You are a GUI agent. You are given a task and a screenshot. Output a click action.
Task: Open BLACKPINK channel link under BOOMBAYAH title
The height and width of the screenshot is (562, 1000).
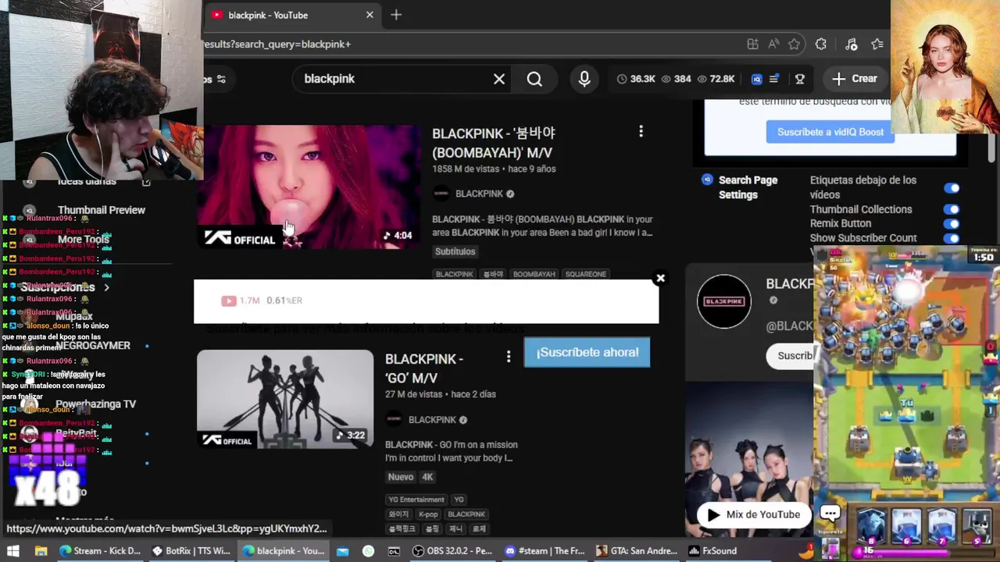479,194
